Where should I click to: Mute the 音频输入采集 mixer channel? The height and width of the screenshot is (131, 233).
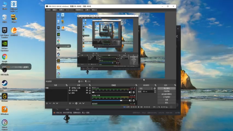130,100
